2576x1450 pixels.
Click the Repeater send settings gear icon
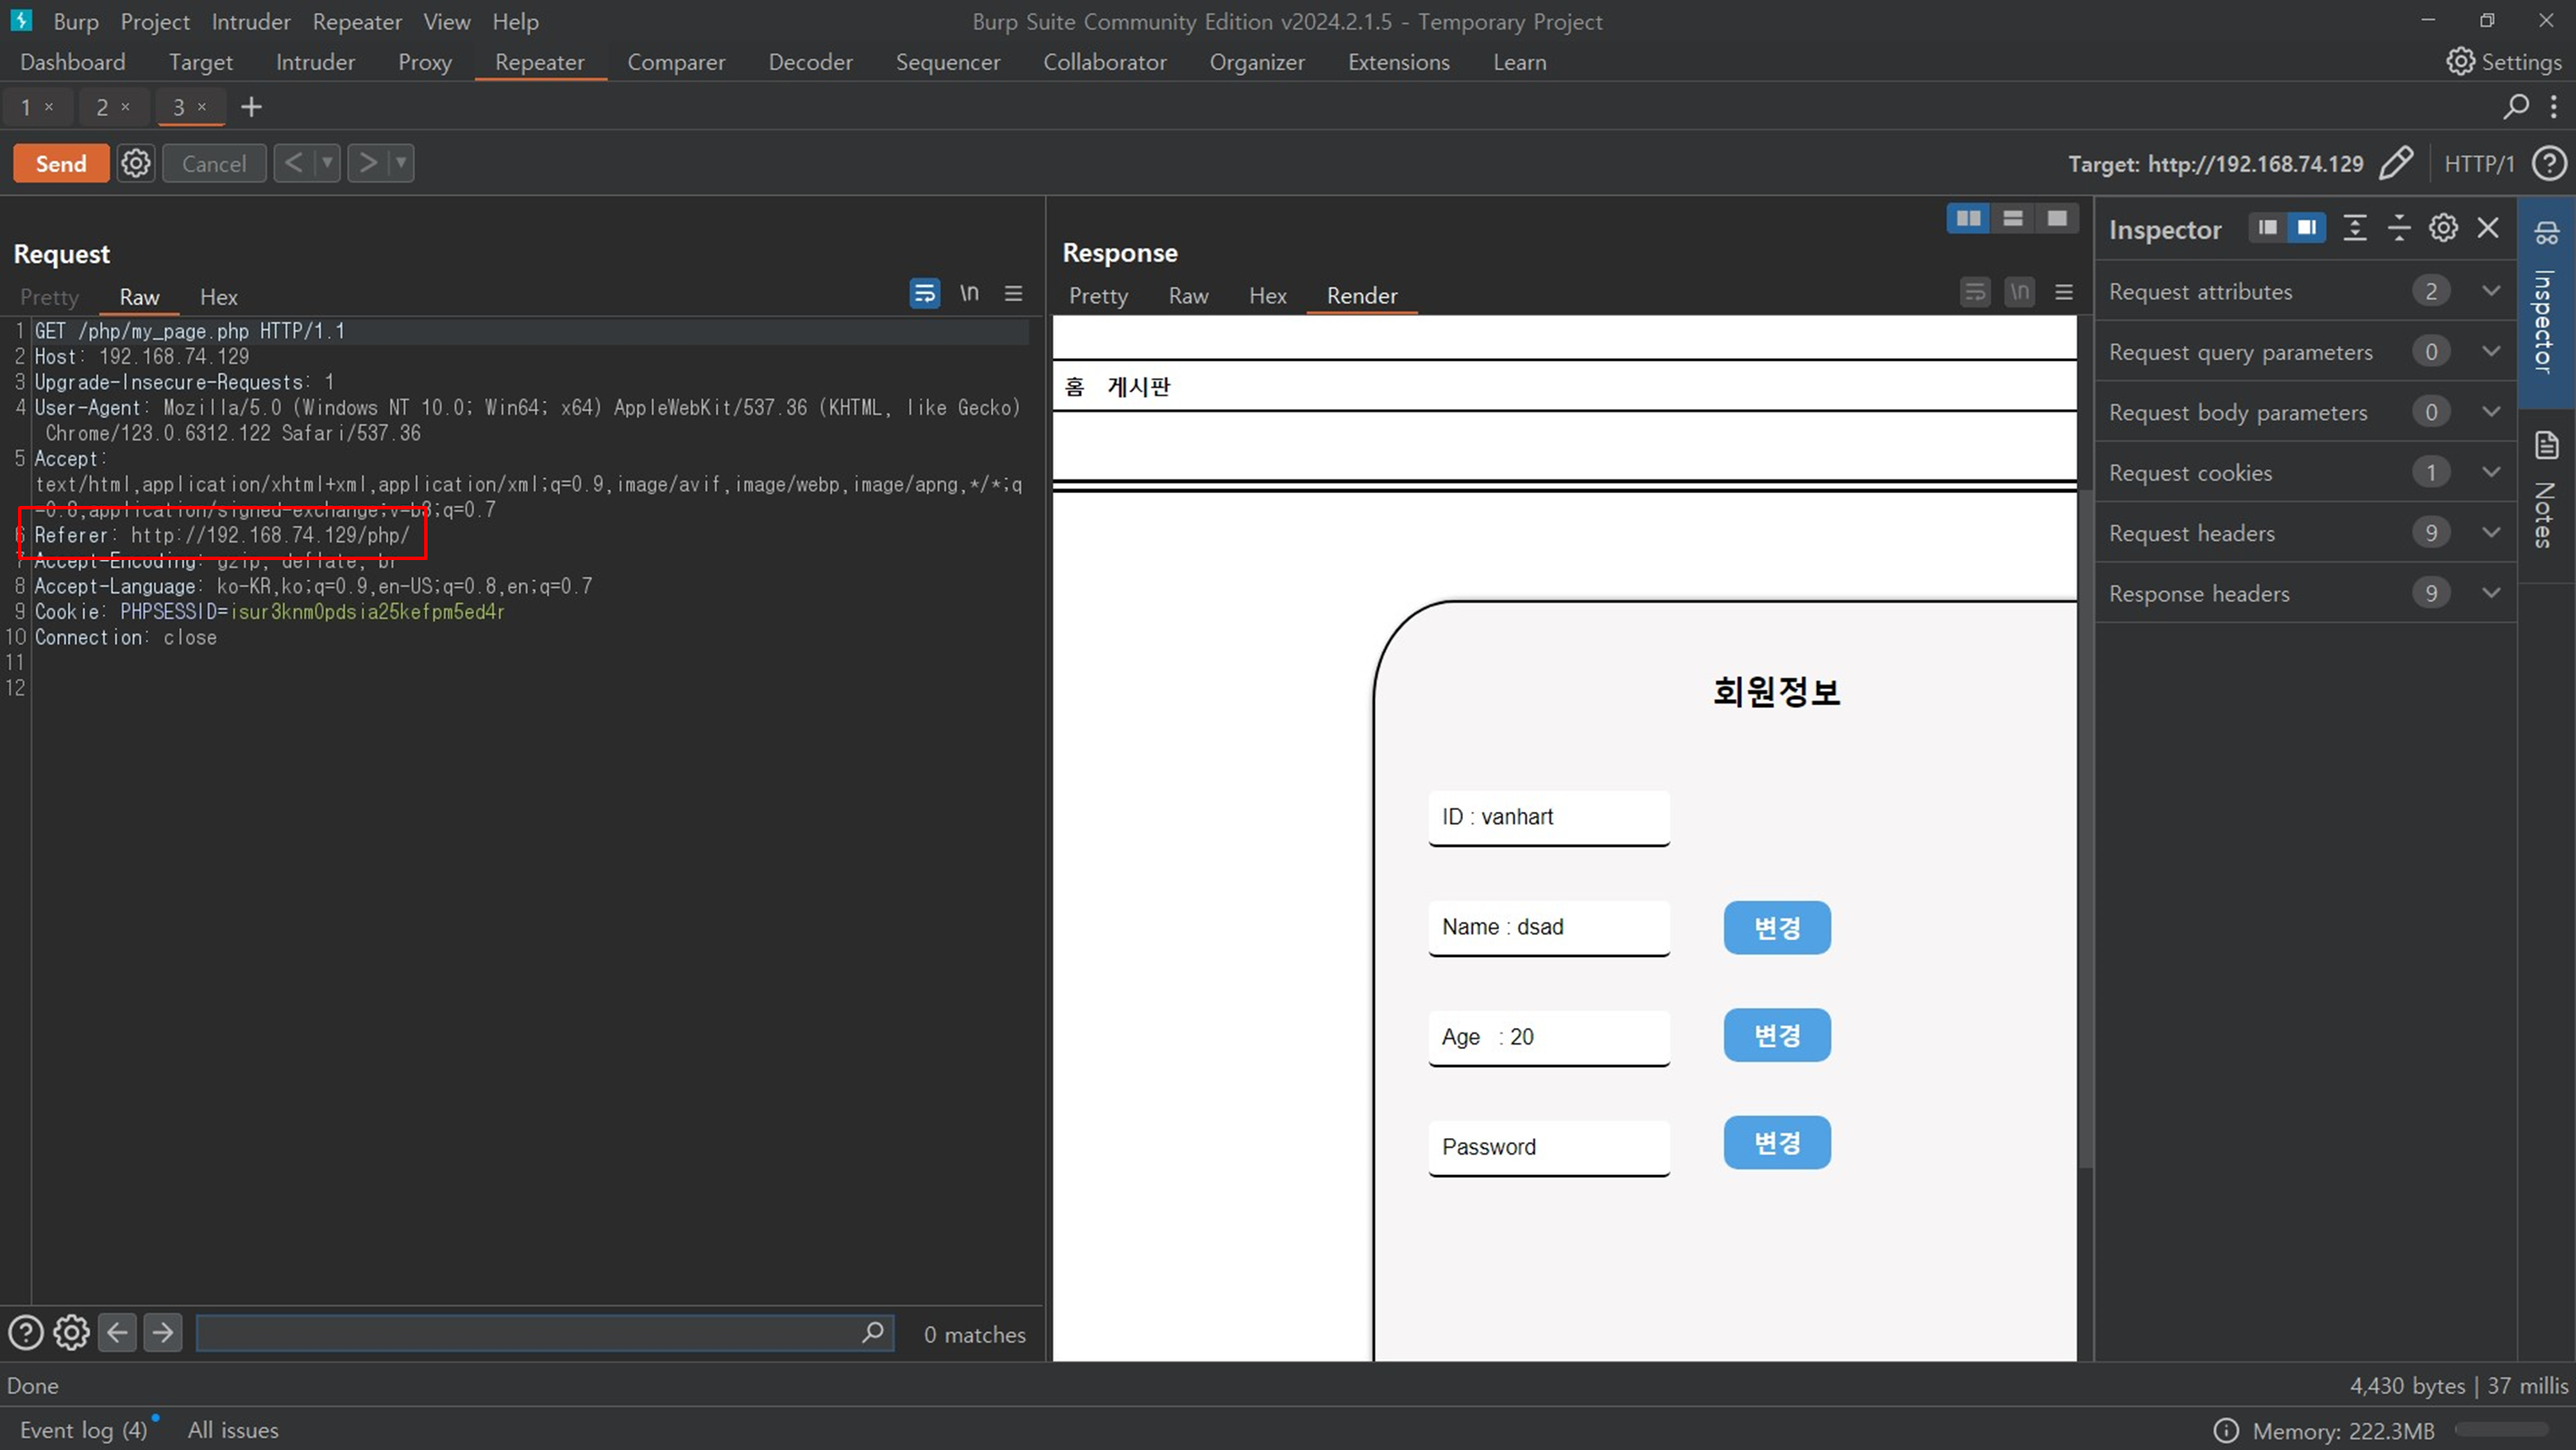point(136,163)
